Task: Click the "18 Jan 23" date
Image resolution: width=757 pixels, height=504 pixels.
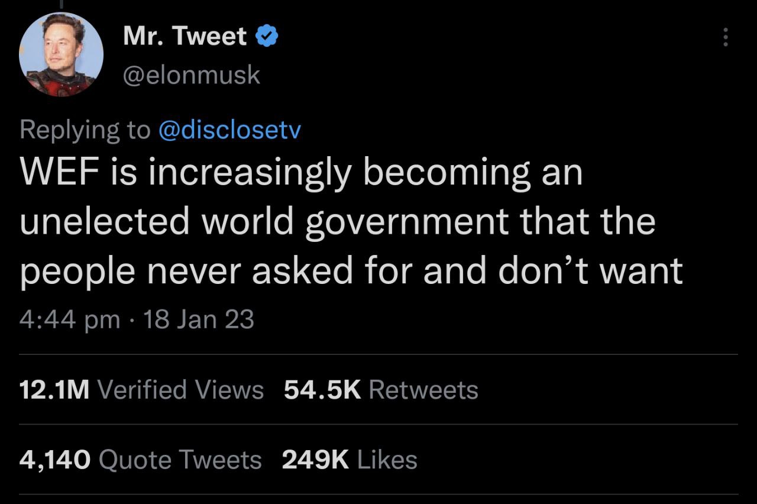Action: [199, 320]
